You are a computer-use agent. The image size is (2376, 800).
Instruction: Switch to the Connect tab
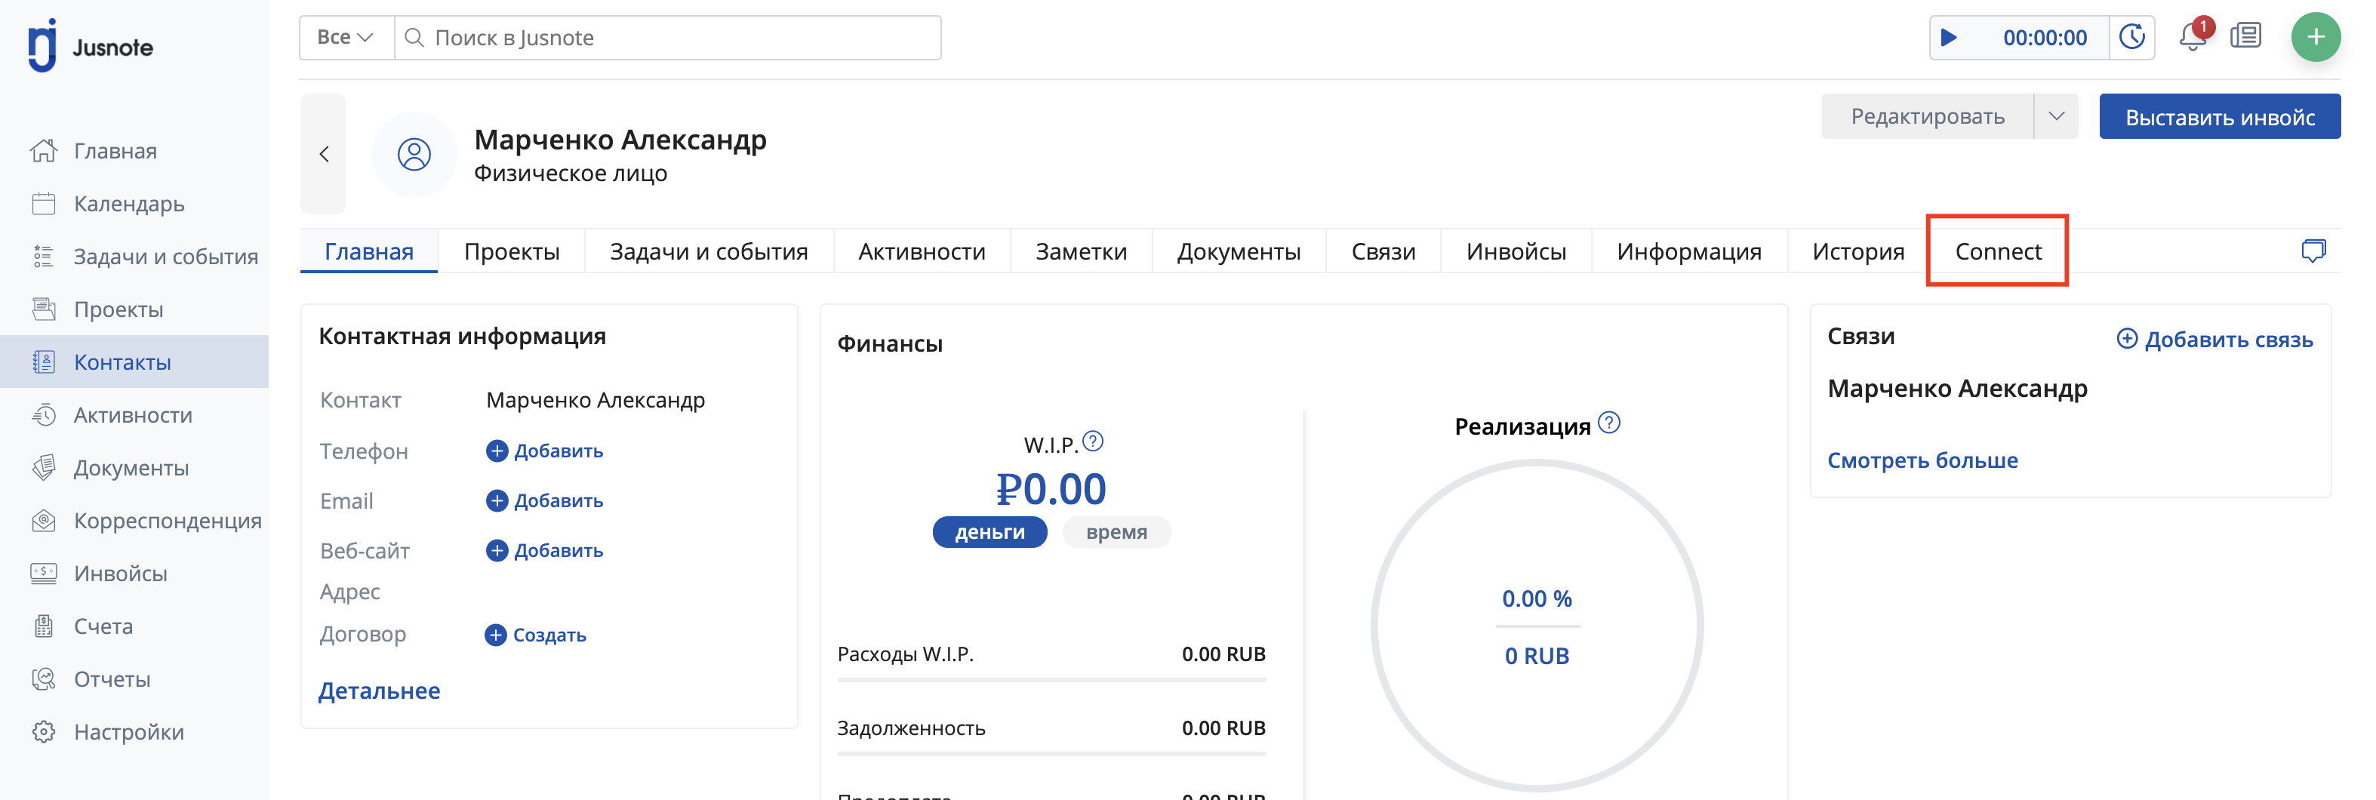(1998, 251)
